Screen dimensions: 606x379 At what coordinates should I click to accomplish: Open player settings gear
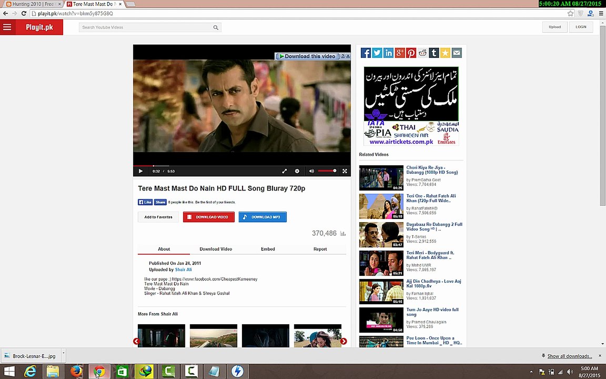tap(297, 171)
